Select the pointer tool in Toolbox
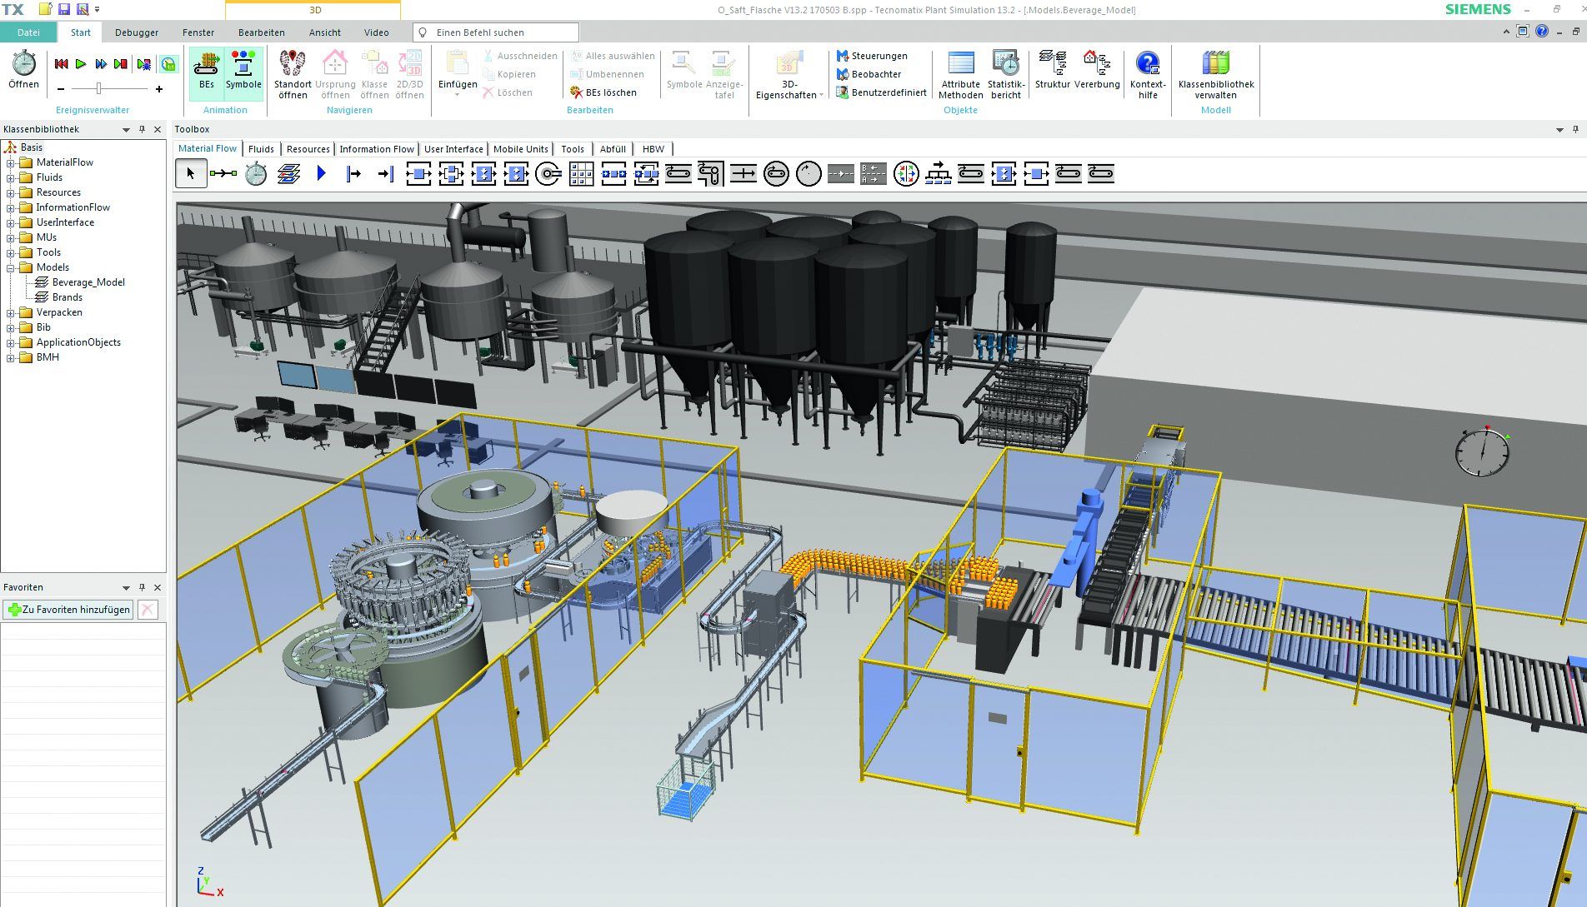The image size is (1587, 907). tap(191, 173)
